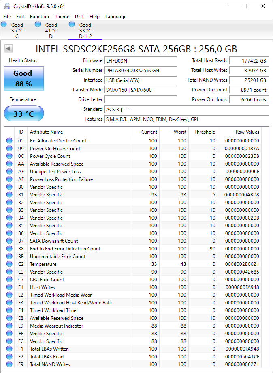The image size is (273, 373).
Task: Click status orb for Media Wearout Indicator
Action: click(x=9, y=326)
